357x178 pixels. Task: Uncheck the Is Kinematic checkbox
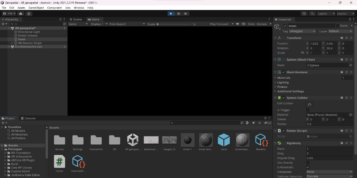coord(308,167)
